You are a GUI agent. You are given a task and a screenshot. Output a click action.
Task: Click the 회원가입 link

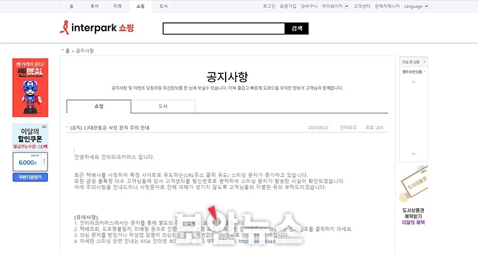point(288,6)
